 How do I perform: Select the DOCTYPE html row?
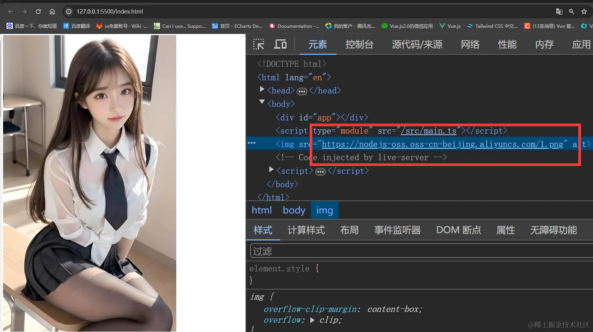pyautogui.click(x=292, y=64)
